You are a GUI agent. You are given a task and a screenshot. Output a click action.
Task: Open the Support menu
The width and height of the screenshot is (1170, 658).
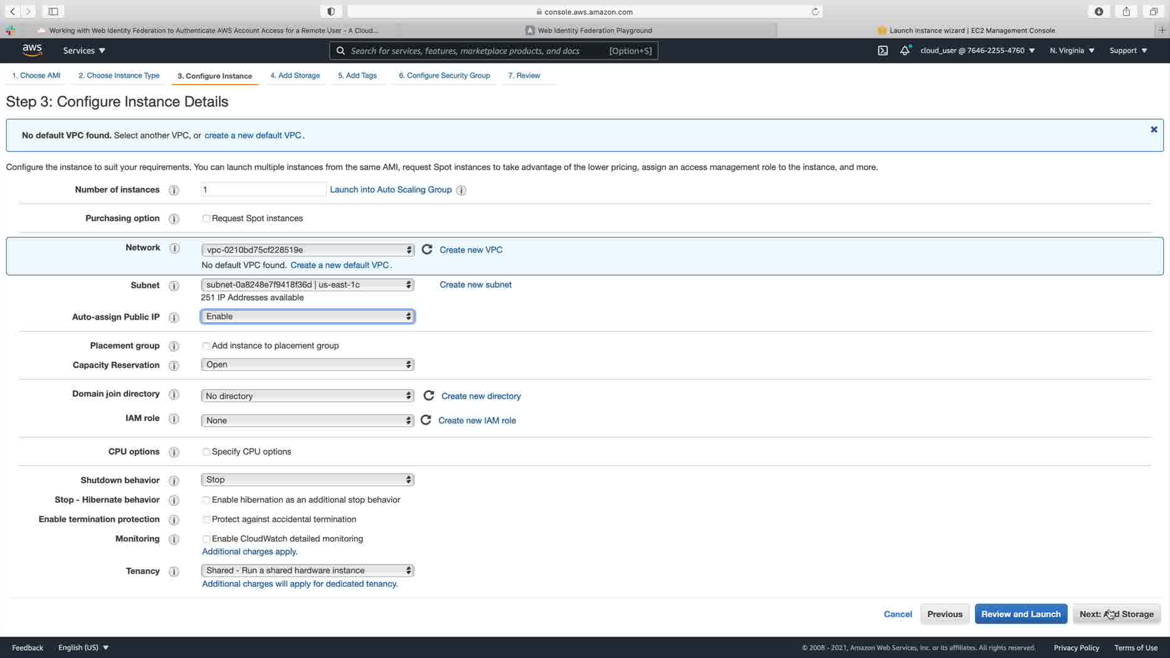click(1128, 51)
